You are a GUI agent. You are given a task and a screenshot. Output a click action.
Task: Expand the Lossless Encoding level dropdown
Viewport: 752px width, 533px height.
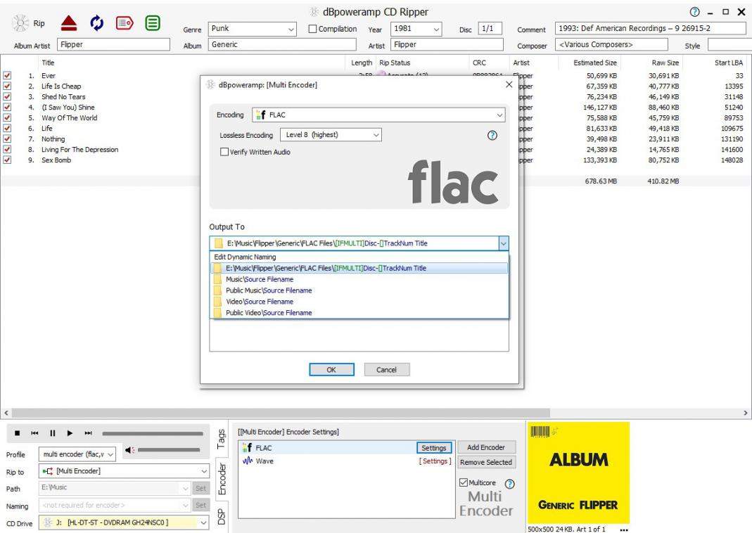tap(331, 135)
